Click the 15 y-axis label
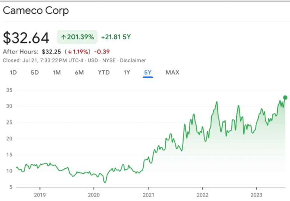This screenshot has width=290, height=201. pos(9,155)
